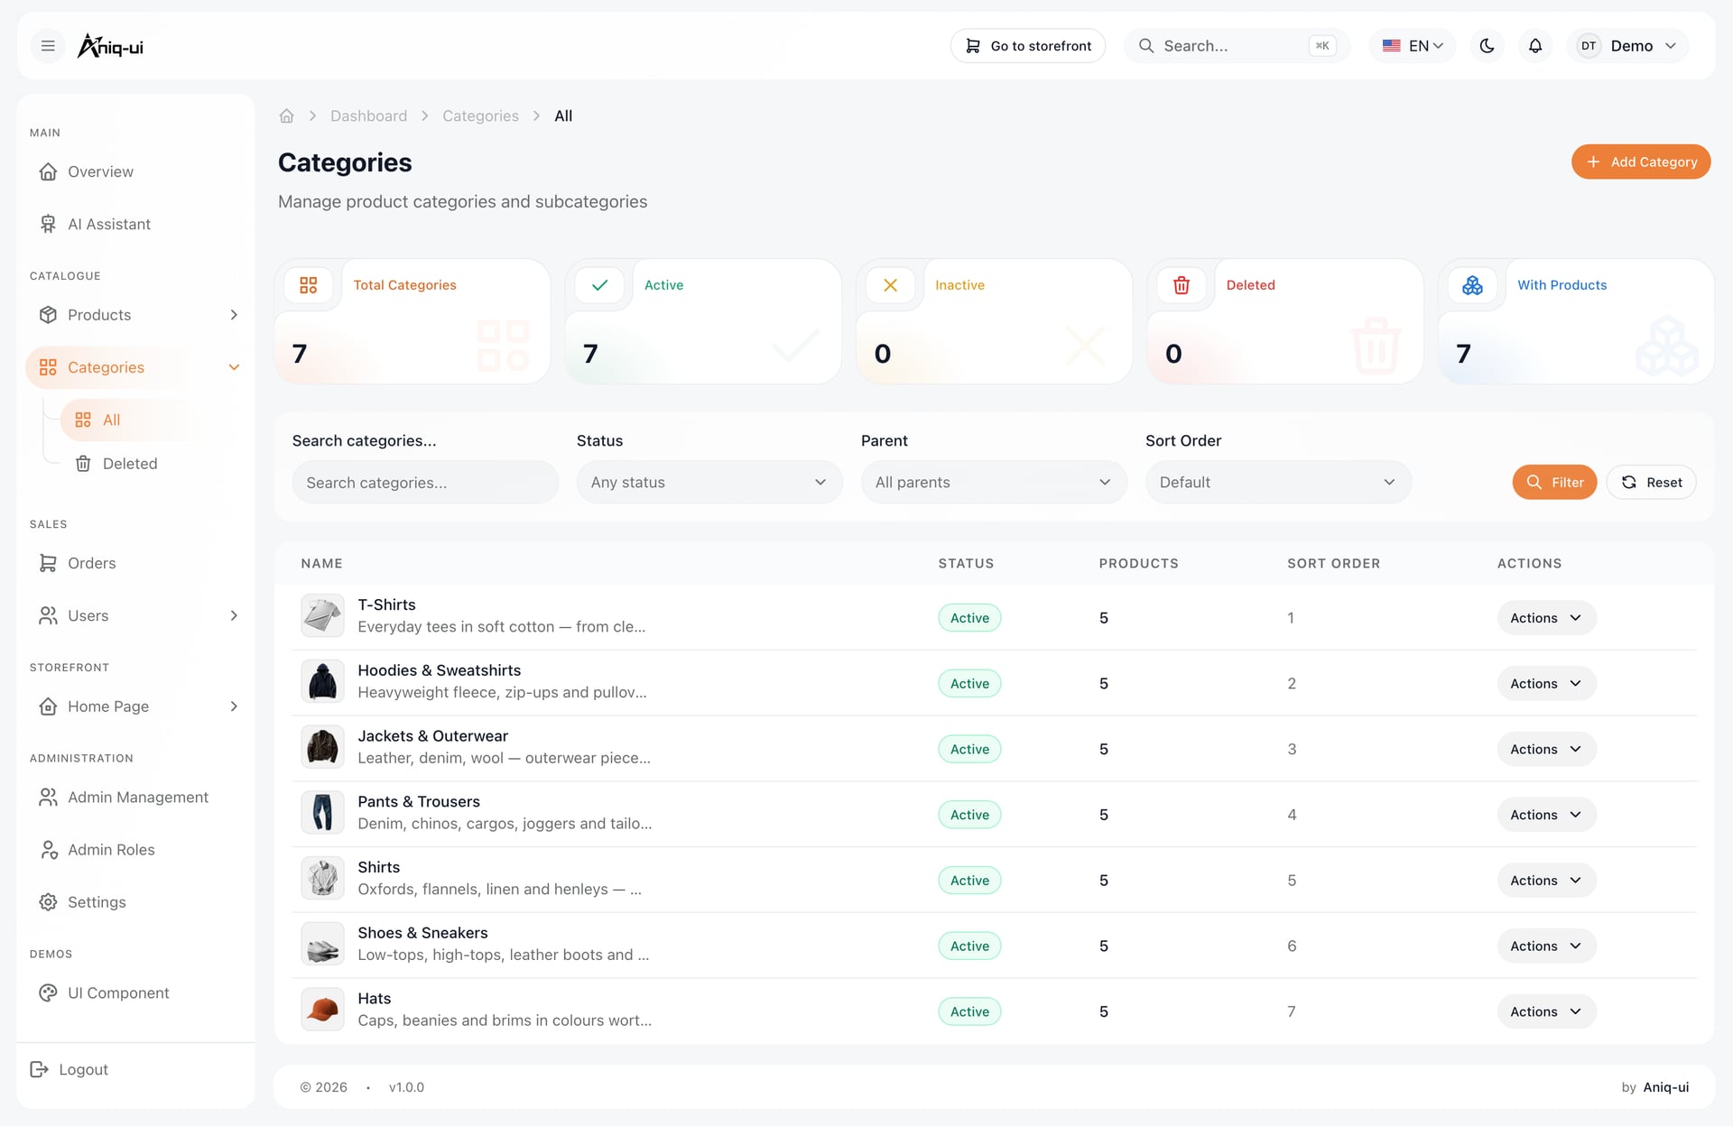
Task: Click the Aniq-ui logo
Action: click(x=110, y=46)
